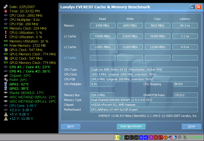The image size is (204, 141).
Task: Click the Maxtor hard drive icon
Action: [x=6, y=93]
